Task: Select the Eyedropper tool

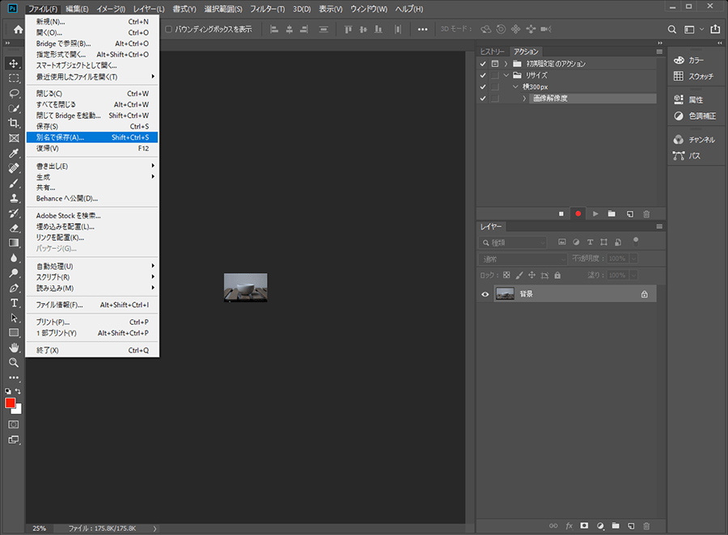Action: 14,153
